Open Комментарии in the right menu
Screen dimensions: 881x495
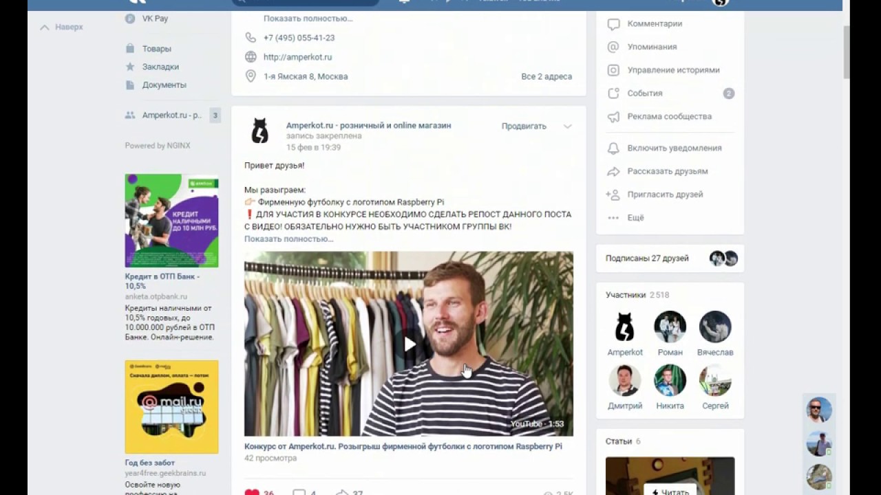pyautogui.click(x=655, y=23)
